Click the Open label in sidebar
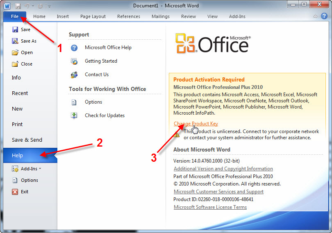Screen dimensions: 332x233 point(27,52)
